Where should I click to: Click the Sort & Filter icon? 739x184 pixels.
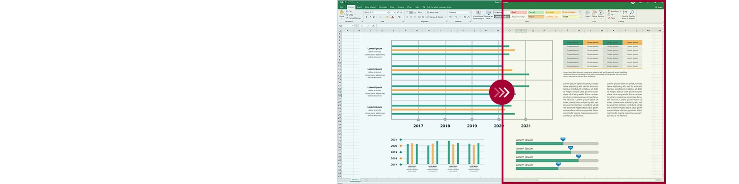[625, 13]
